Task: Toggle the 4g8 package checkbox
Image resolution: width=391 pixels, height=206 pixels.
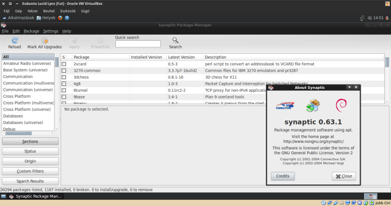Action: tap(64, 83)
